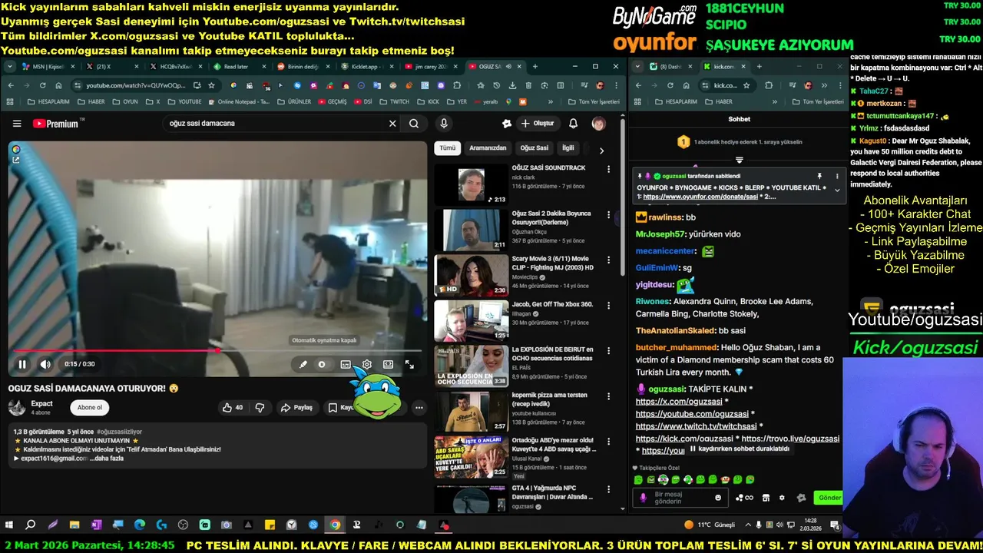
Task: Switch player to theater mode
Action: [389, 365]
